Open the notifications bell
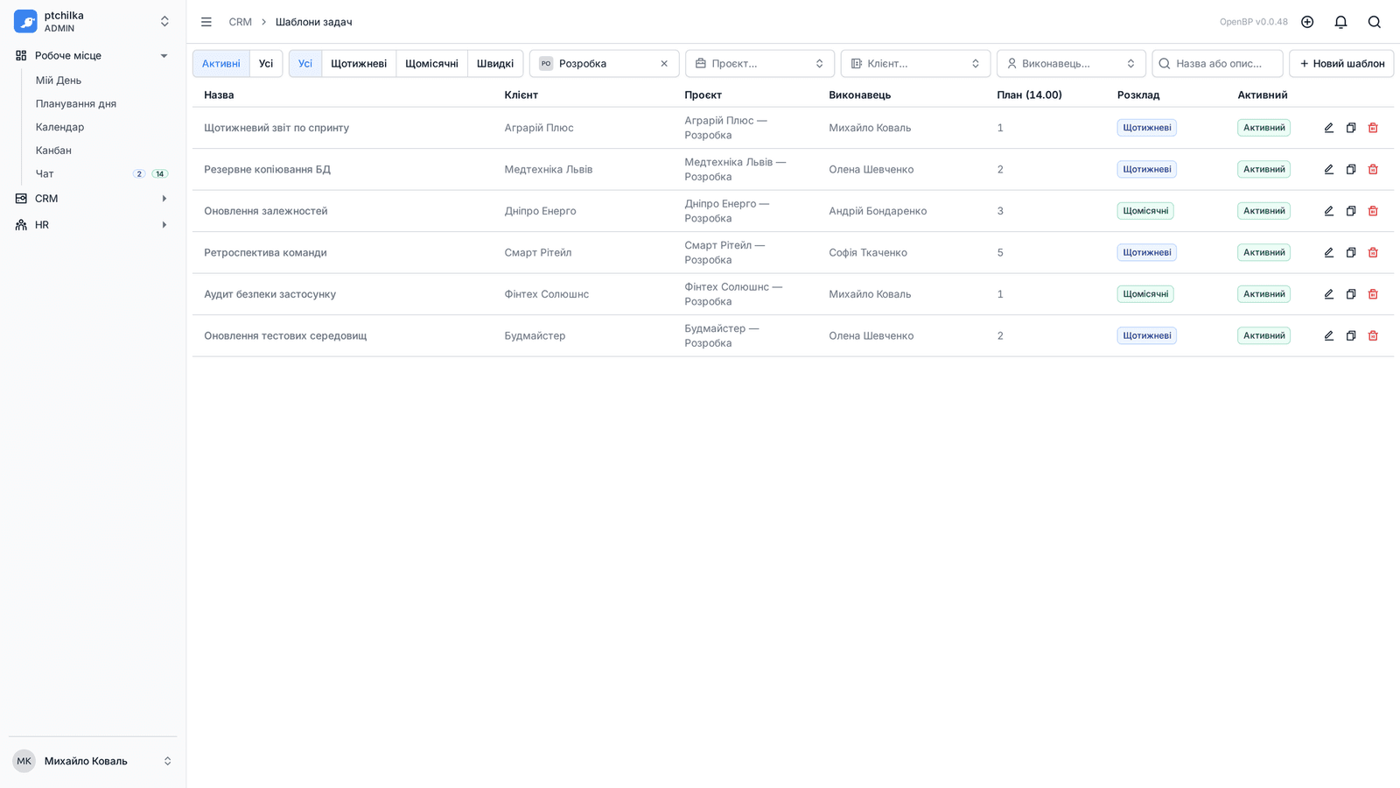 1340,22
